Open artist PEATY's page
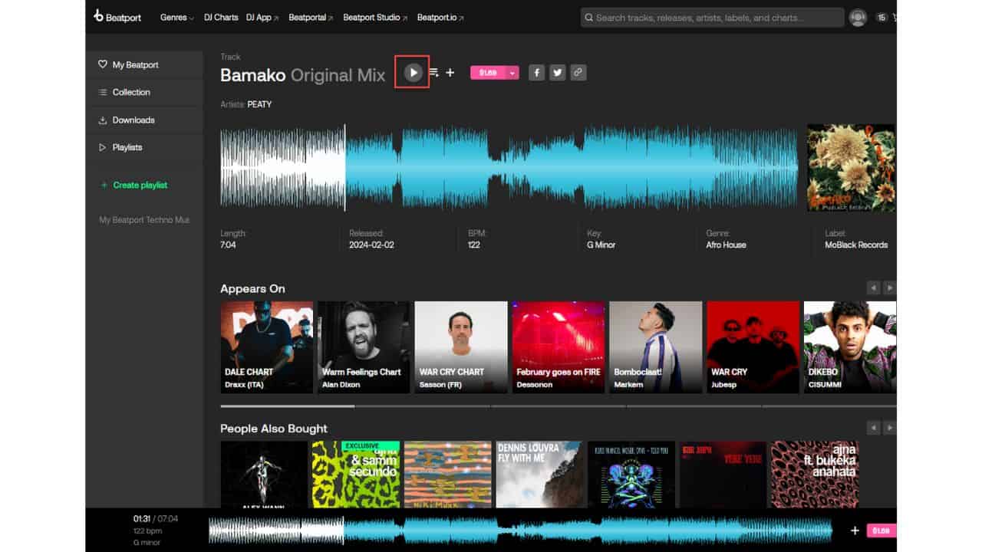The height and width of the screenshot is (552, 982). [x=259, y=104]
